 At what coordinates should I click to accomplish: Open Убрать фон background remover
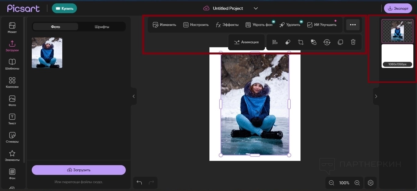[259, 25]
